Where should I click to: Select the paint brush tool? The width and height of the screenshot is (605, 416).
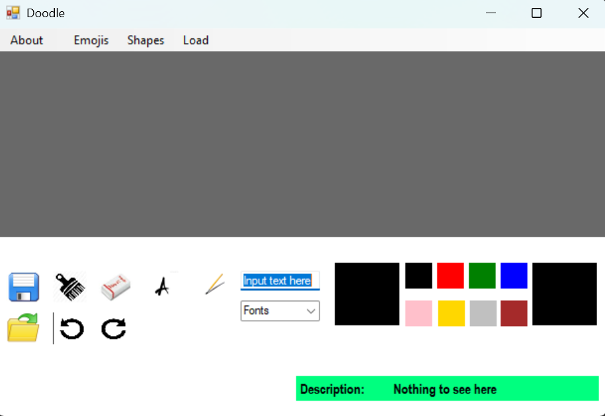[69, 287]
